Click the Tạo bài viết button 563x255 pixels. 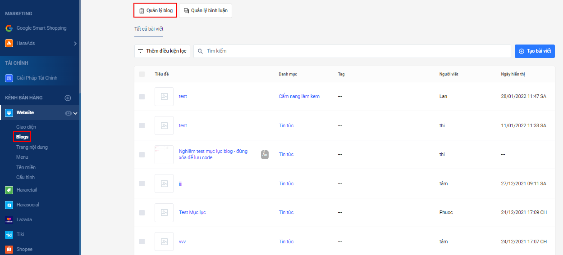click(x=535, y=51)
